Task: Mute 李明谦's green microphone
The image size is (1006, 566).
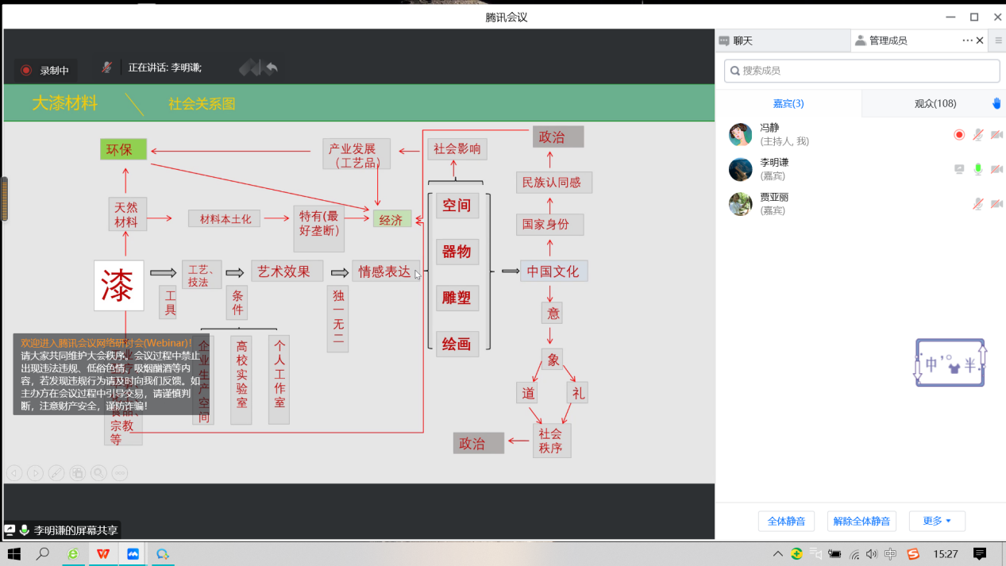Action: (978, 169)
